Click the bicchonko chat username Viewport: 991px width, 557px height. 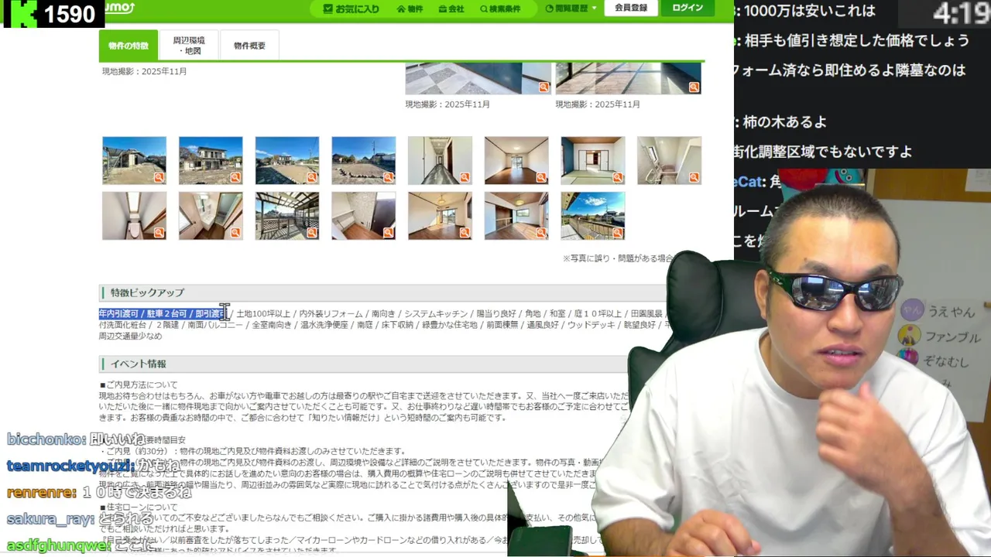click(x=46, y=439)
